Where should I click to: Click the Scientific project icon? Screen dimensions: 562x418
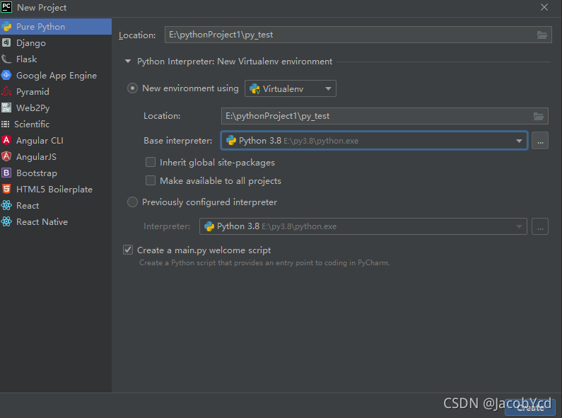point(6,124)
